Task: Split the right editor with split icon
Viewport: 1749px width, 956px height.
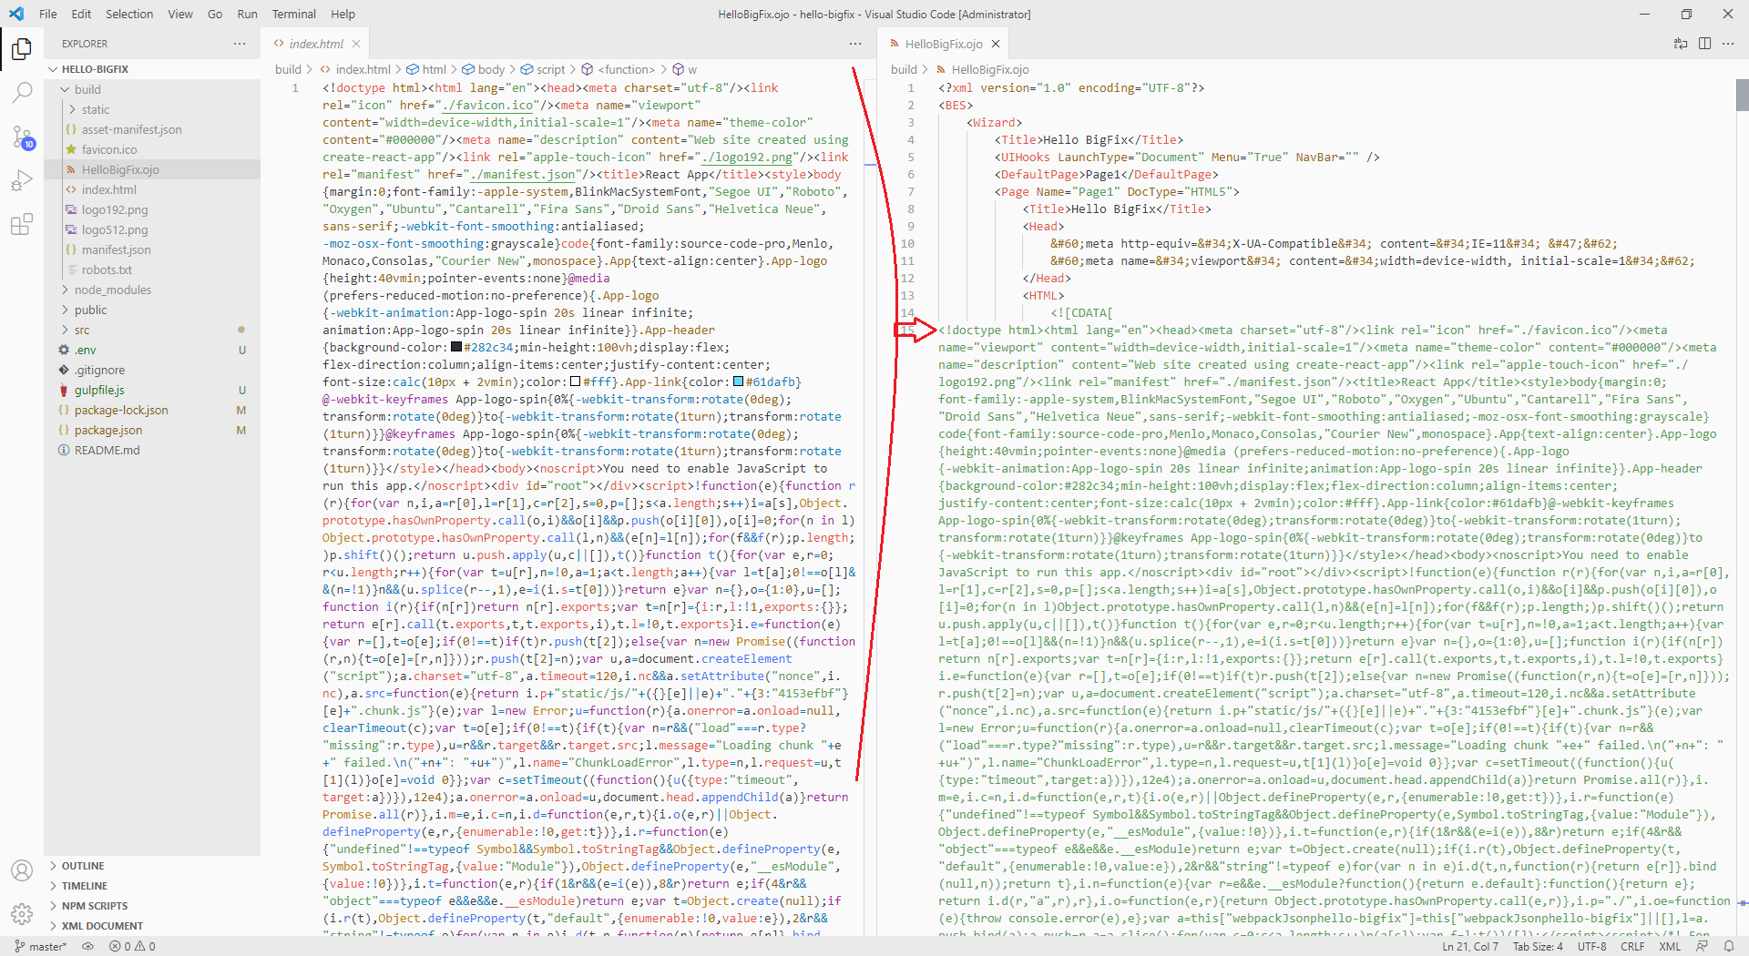Action: click(1704, 44)
